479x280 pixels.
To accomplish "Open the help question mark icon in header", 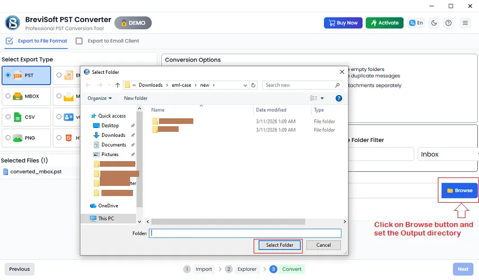I will pyautogui.click(x=449, y=23).
